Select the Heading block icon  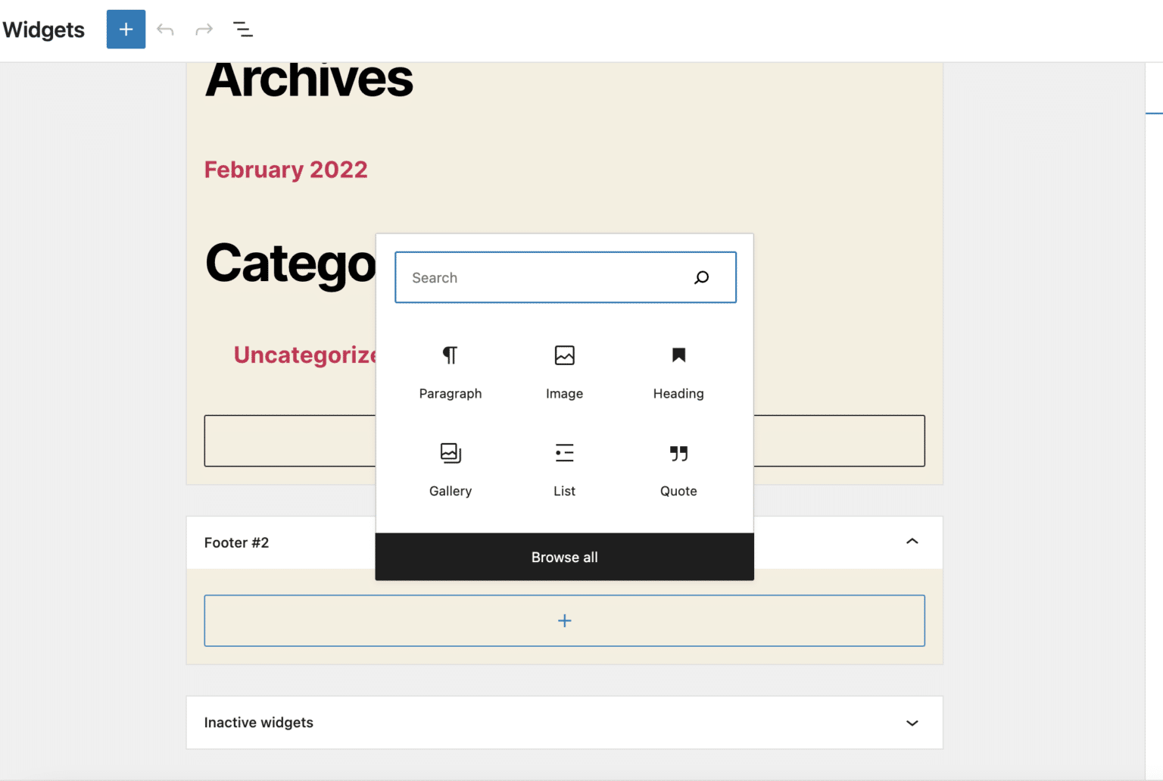click(678, 355)
